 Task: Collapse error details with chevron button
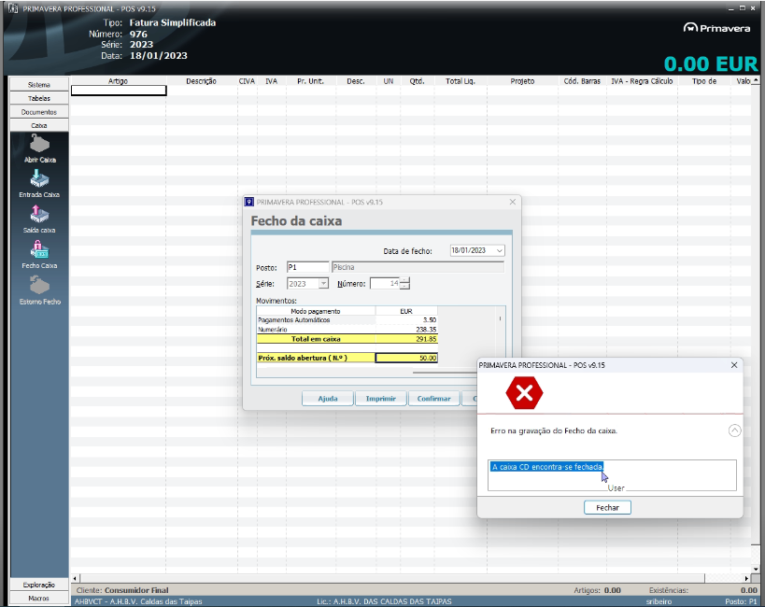pyautogui.click(x=734, y=431)
